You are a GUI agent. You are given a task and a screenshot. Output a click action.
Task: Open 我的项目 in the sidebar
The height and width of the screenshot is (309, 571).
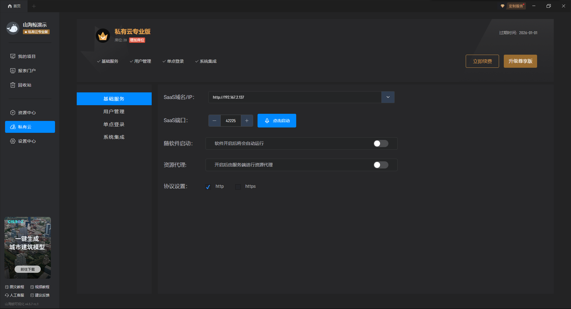30,56
